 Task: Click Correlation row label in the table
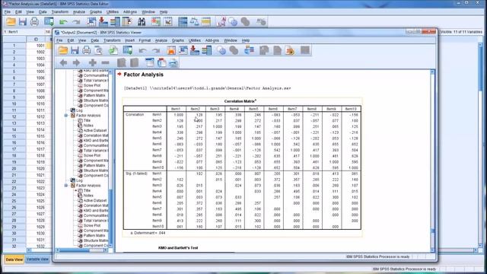coord(135,115)
